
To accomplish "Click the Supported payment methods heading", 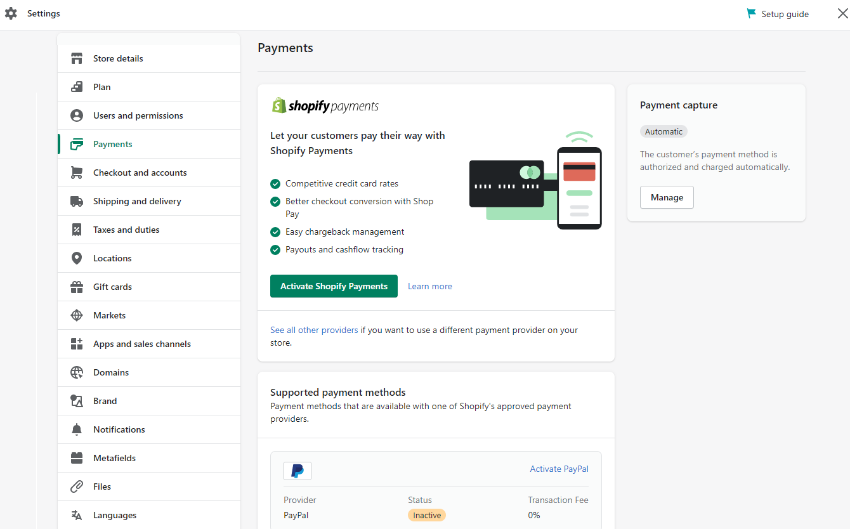I will click(x=338, y=392).
